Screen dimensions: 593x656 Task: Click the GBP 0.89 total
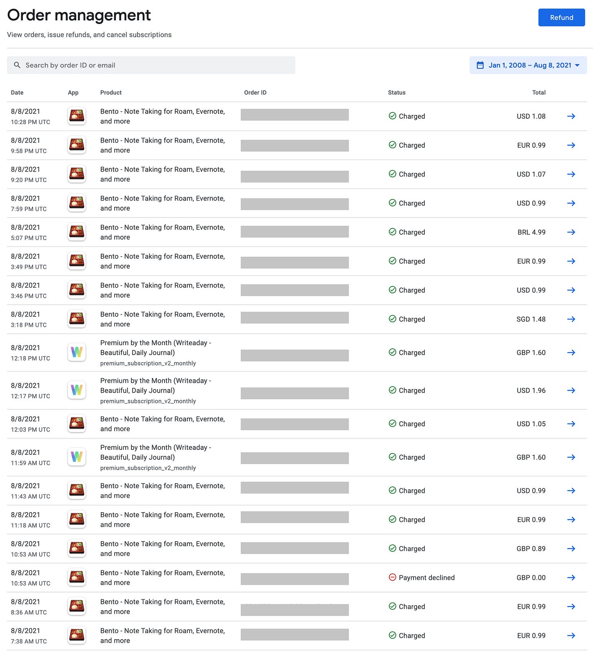pyautogui.click(x=531, y=548)
